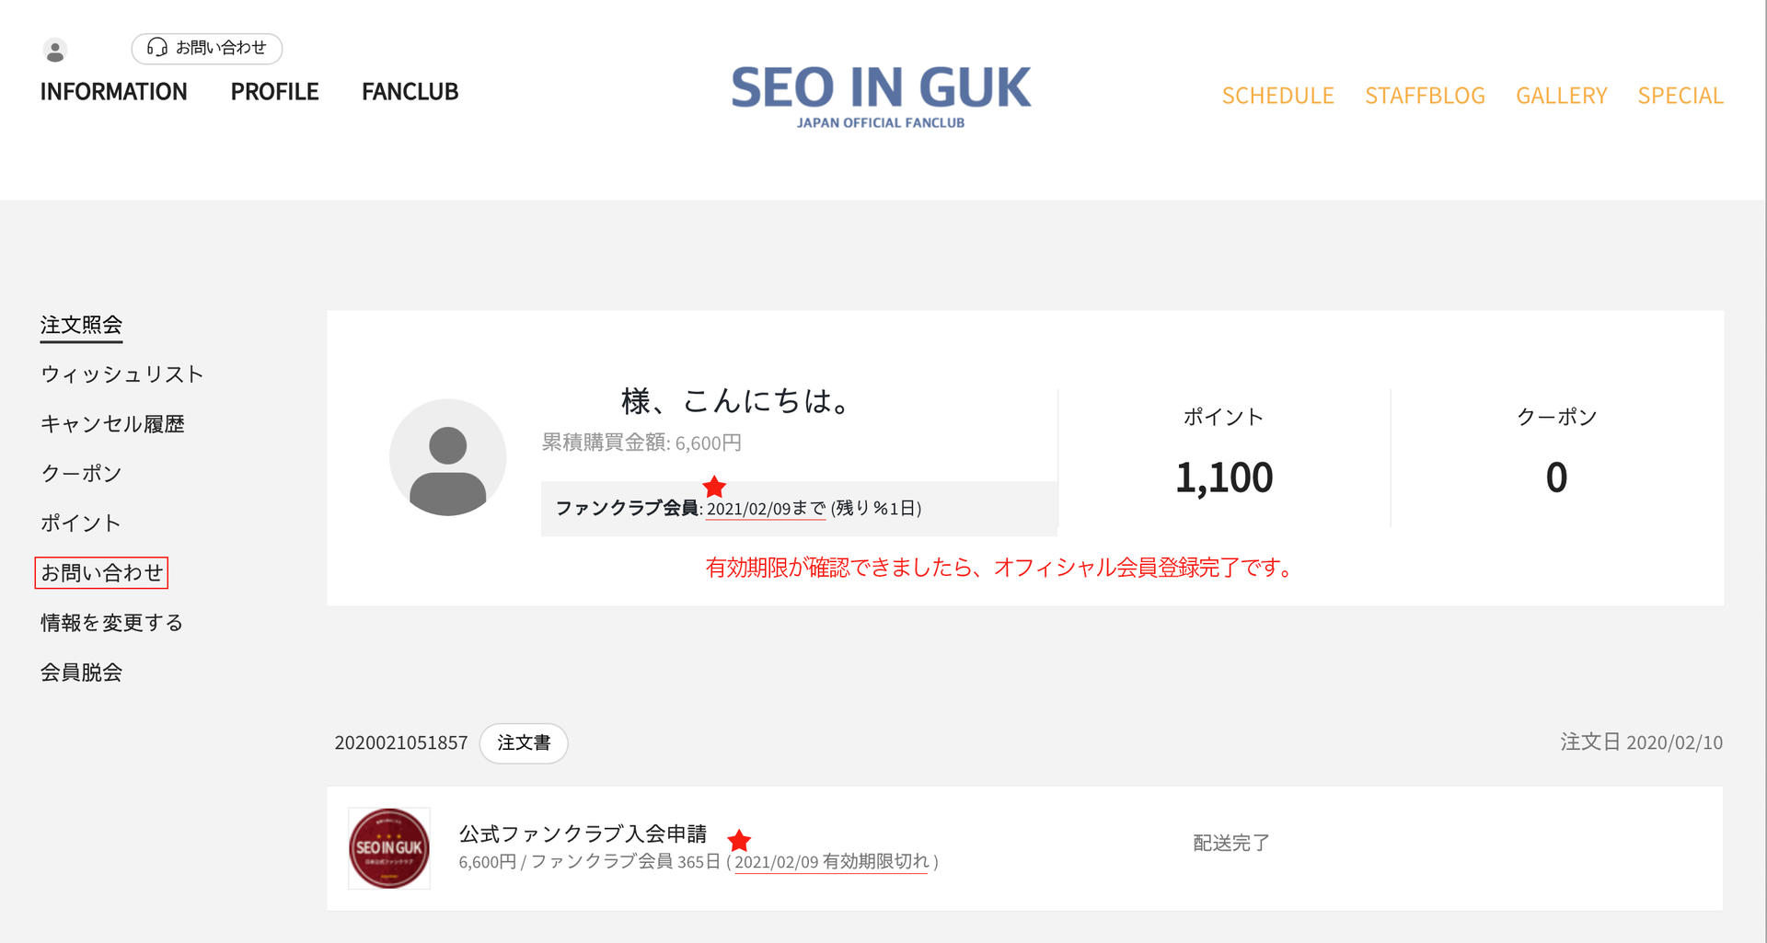This screenshot has width=1767, height=943.
Task: Open the sidebar ポイント link
Action: tap(81, 523)
